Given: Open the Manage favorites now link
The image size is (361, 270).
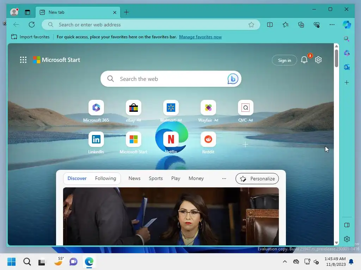Looking at the screenshot, I should tap(200, 37).
